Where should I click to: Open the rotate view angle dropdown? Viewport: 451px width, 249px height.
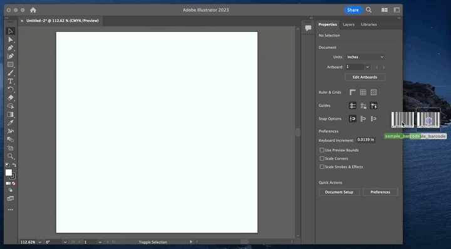[x=65, y=242]
